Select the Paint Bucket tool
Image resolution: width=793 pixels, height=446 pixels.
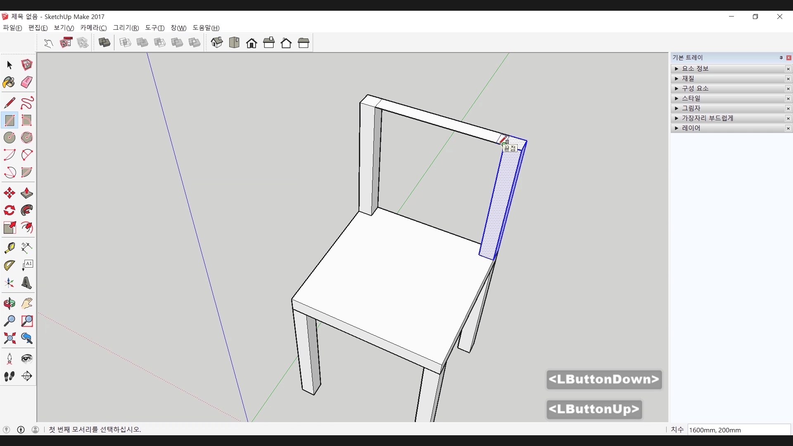9,83
